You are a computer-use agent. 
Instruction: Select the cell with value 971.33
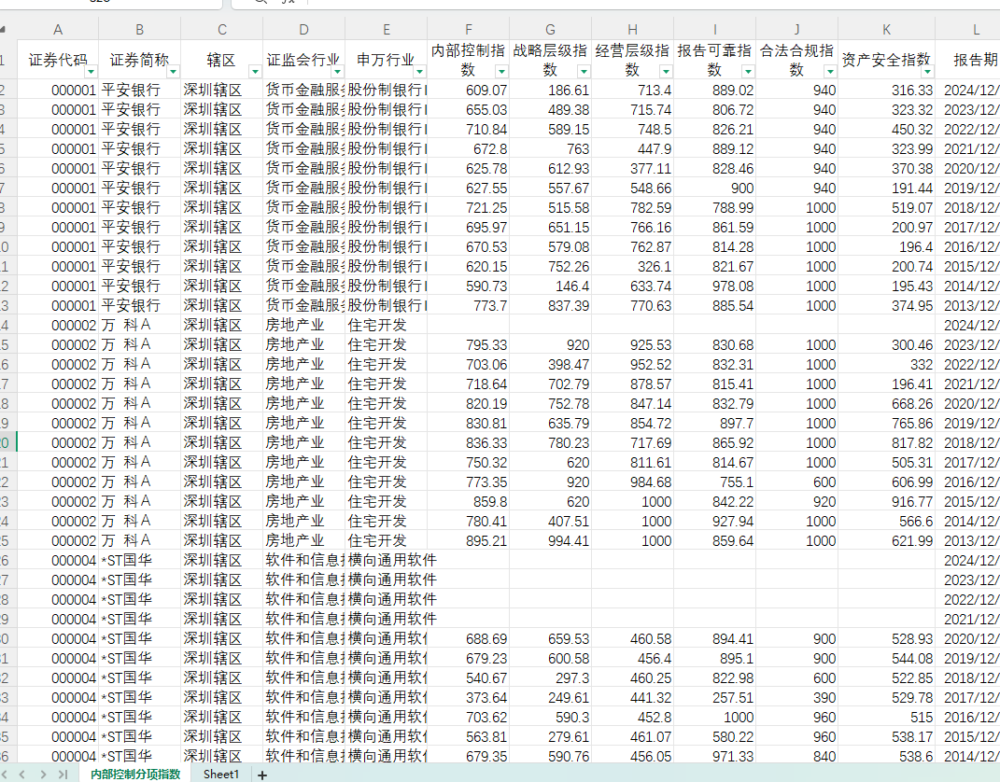pos(715,757)
